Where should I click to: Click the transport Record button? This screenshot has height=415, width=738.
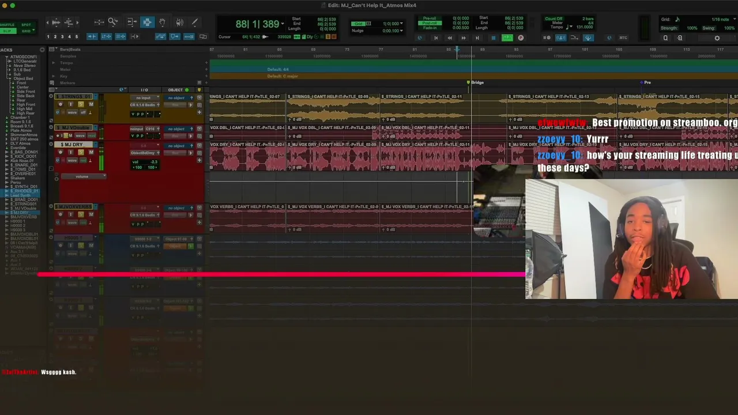[x=521, y=38]
